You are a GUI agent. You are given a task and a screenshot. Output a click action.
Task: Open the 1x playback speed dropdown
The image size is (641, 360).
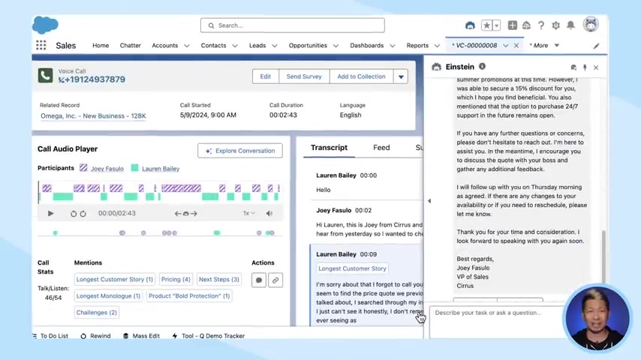pos(248,213)
